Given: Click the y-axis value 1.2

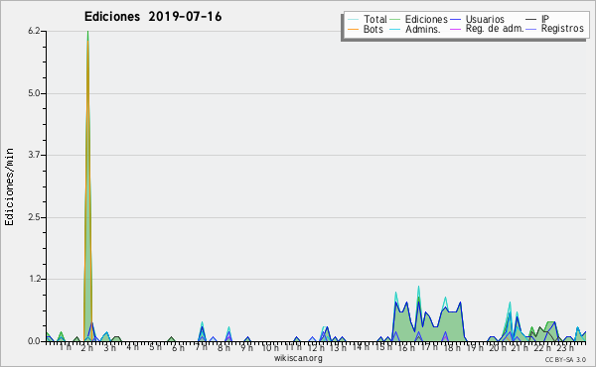Looking at the screenshot, I should (x=34, y=279).
